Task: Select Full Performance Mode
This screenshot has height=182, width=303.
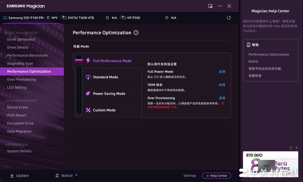Action: 112,61
